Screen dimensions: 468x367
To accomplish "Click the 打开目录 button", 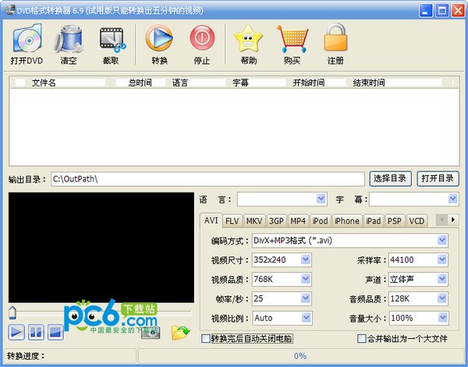I will coord(438,179).
